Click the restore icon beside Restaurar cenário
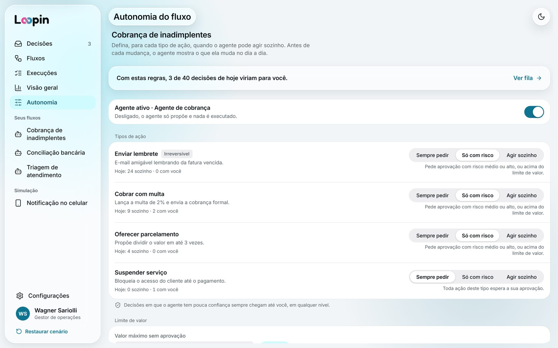 pyautogui.click(x=19, y=331)
